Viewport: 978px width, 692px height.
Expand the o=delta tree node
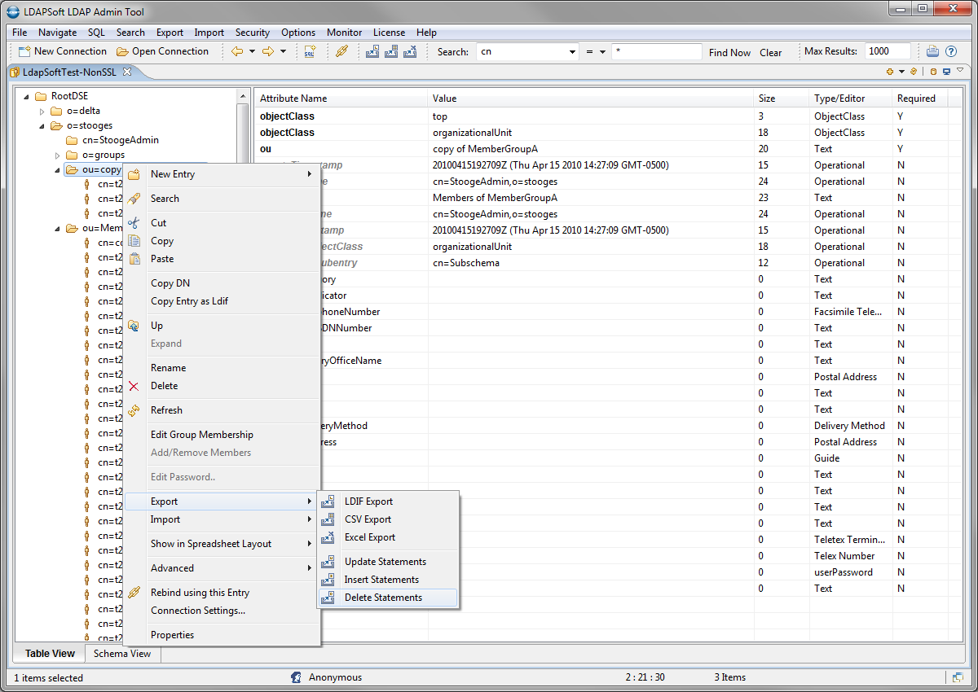(x=42, y=112)
